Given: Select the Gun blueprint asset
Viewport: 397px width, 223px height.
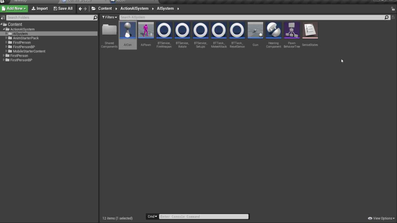Looking at the screenshot, I should click(x=255, y=35).
